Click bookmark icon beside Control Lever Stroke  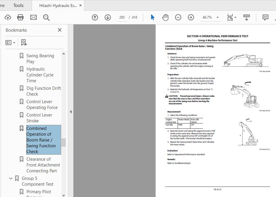(22, 115)
